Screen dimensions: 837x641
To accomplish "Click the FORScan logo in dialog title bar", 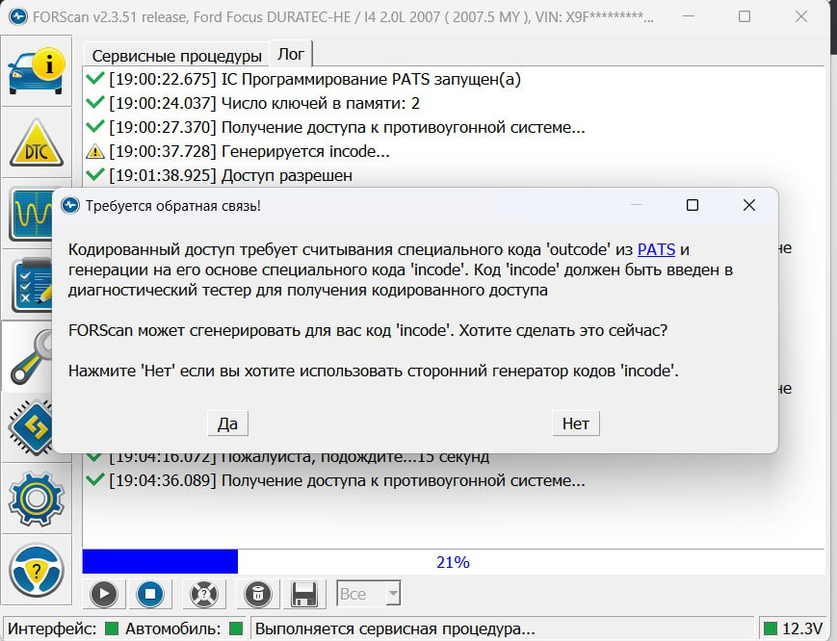I will tap(70, 205).
